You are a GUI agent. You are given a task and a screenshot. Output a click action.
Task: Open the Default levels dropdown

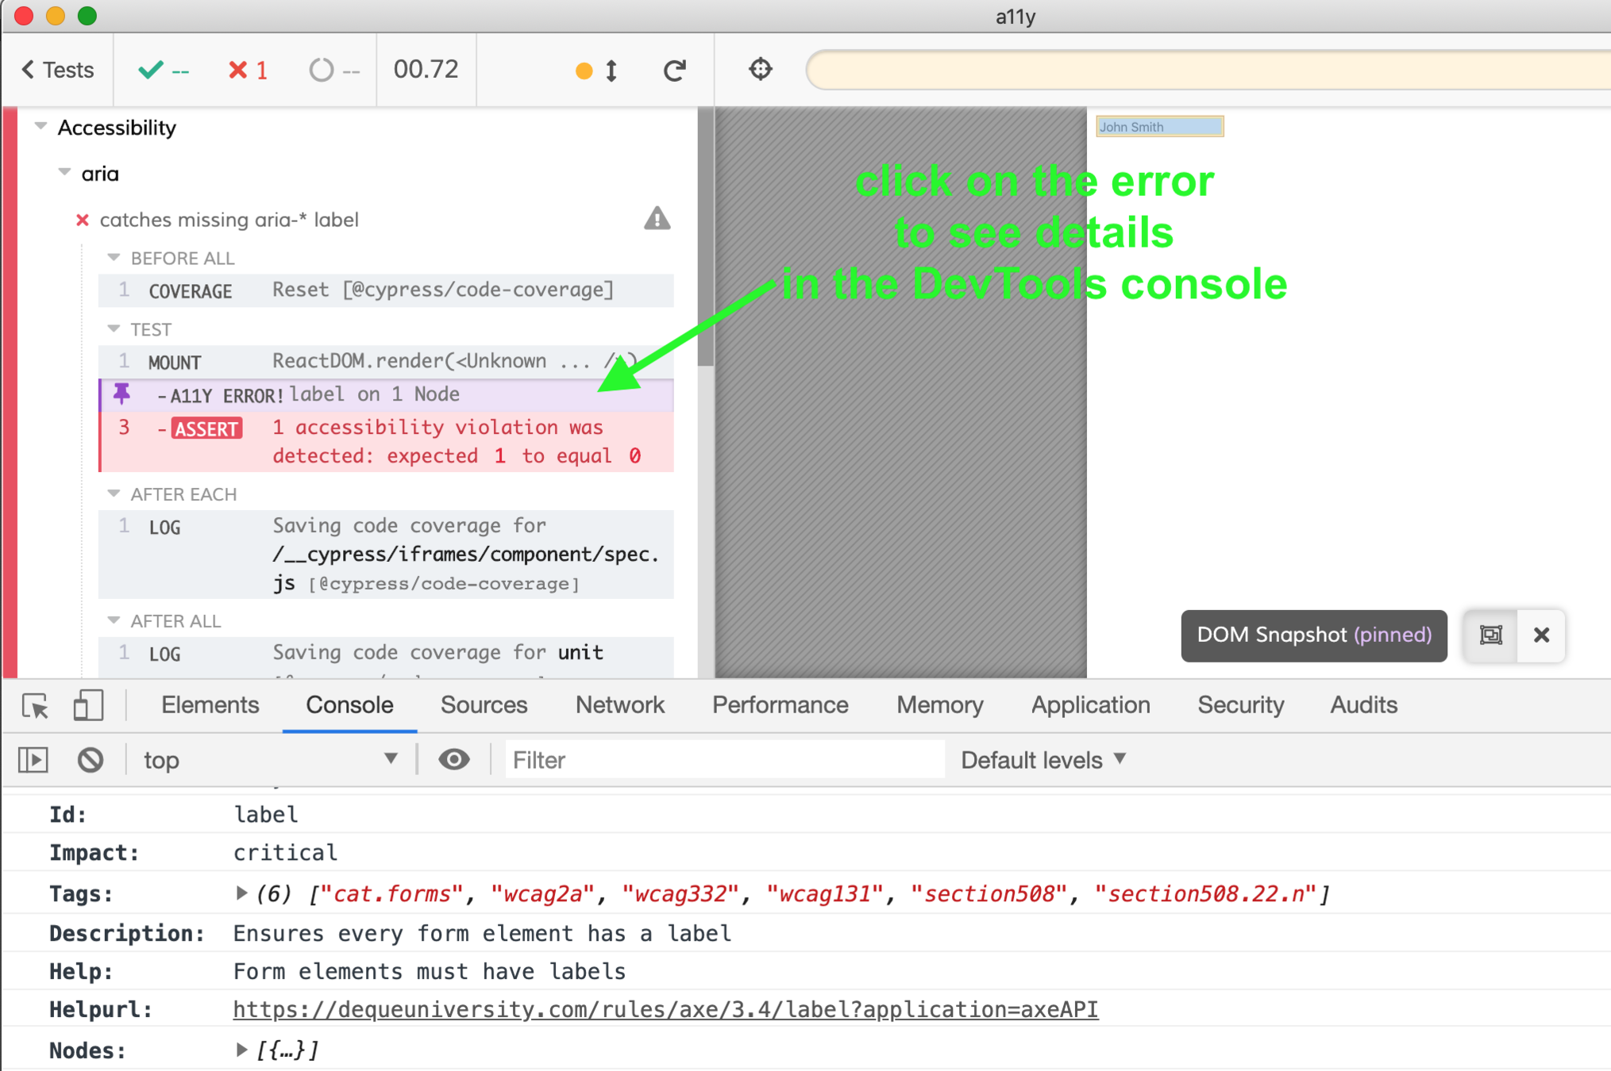coord(1043,760)
